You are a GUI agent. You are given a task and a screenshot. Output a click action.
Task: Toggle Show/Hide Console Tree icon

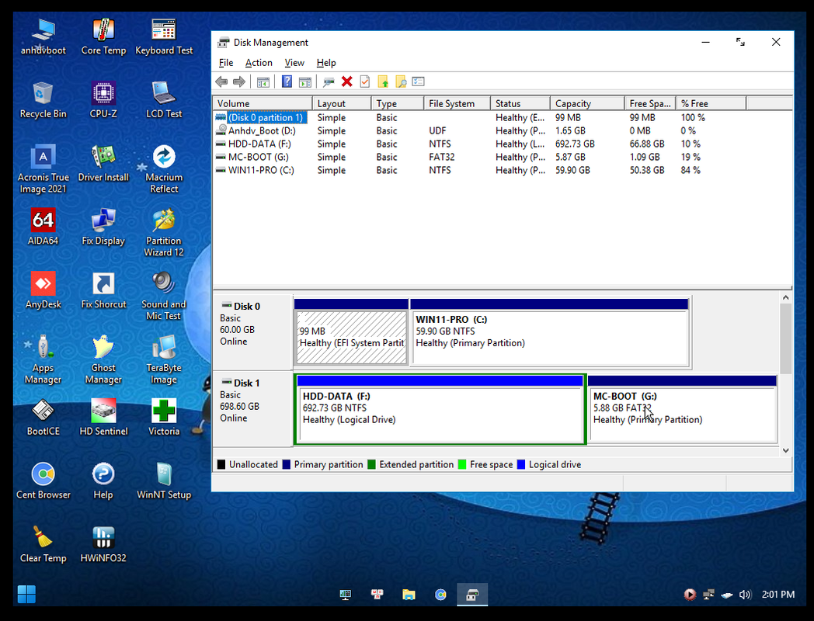263,82
